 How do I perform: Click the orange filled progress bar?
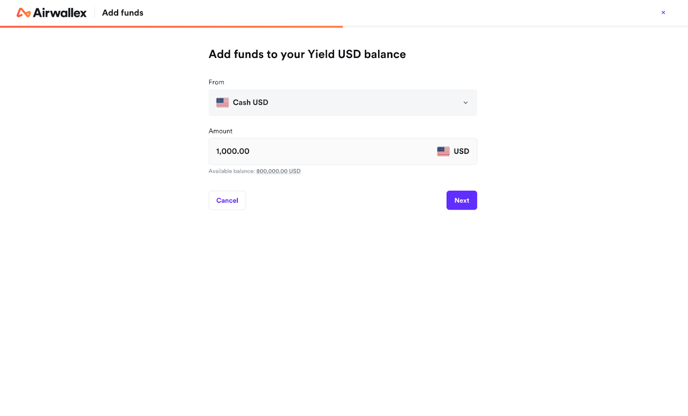click(x=171, y=27)
